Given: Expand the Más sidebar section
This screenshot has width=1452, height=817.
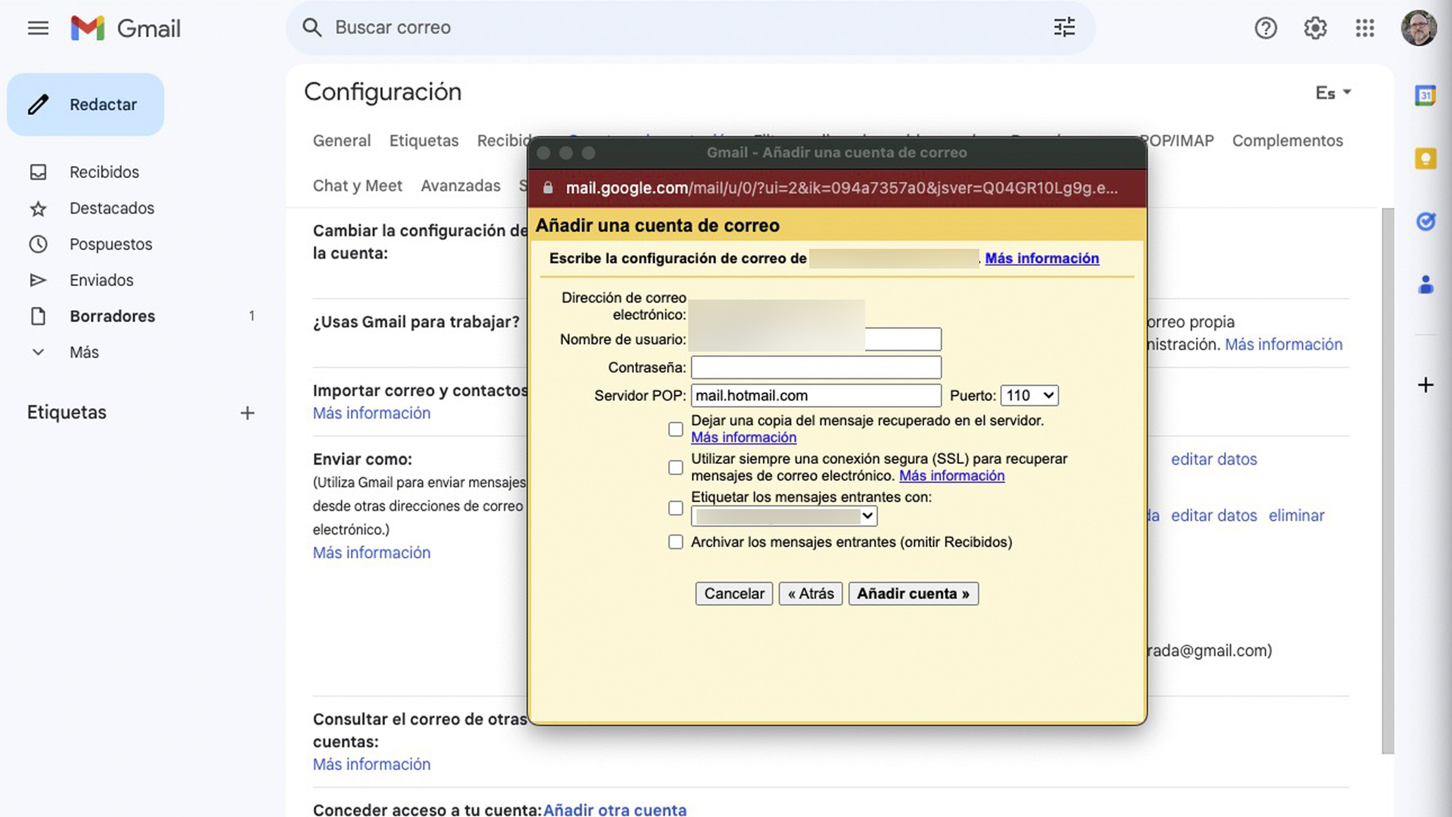Looking at the screenshot, I should (84, 353).
